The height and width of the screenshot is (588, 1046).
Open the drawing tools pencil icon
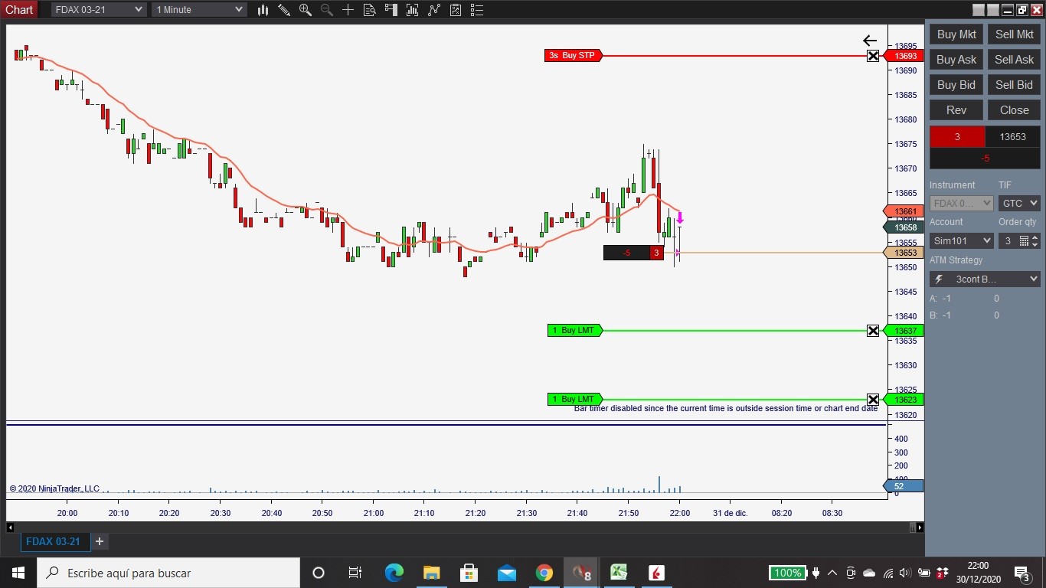[283, 10]
